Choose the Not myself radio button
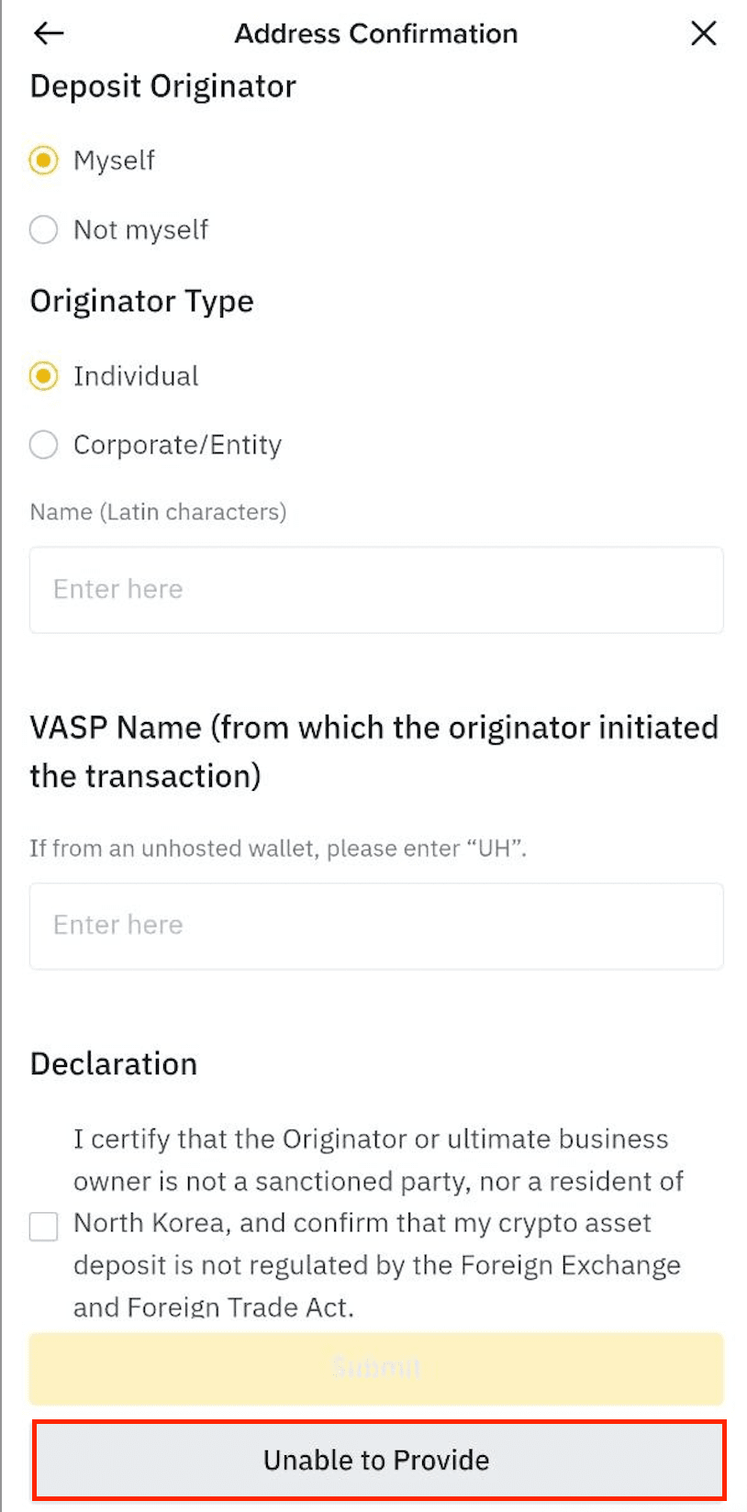 [43, 229]
